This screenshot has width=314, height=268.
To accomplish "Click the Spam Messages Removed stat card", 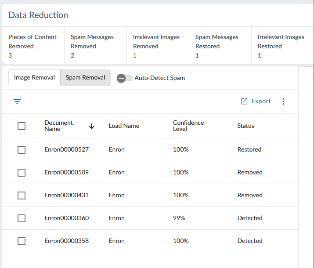I will (95, 46).
